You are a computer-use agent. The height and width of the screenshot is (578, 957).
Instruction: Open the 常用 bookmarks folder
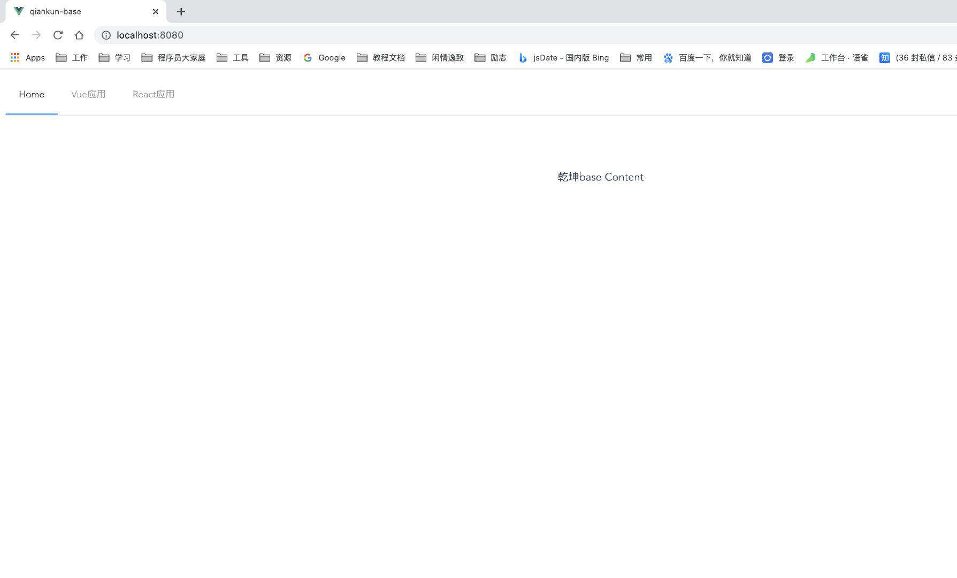pos(636,57)
